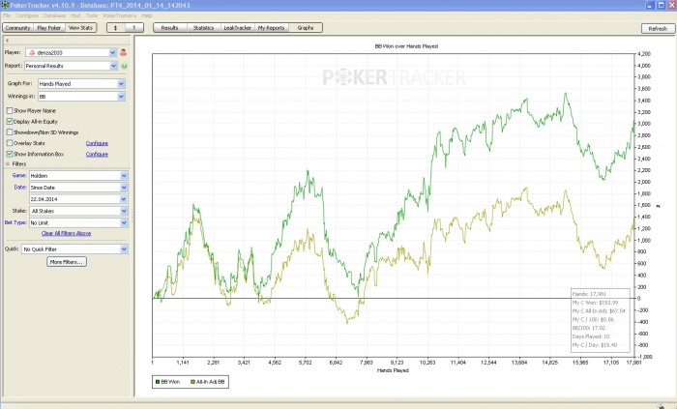Open the Configure menu
This screenshot has width=677, height=409.
27,15
